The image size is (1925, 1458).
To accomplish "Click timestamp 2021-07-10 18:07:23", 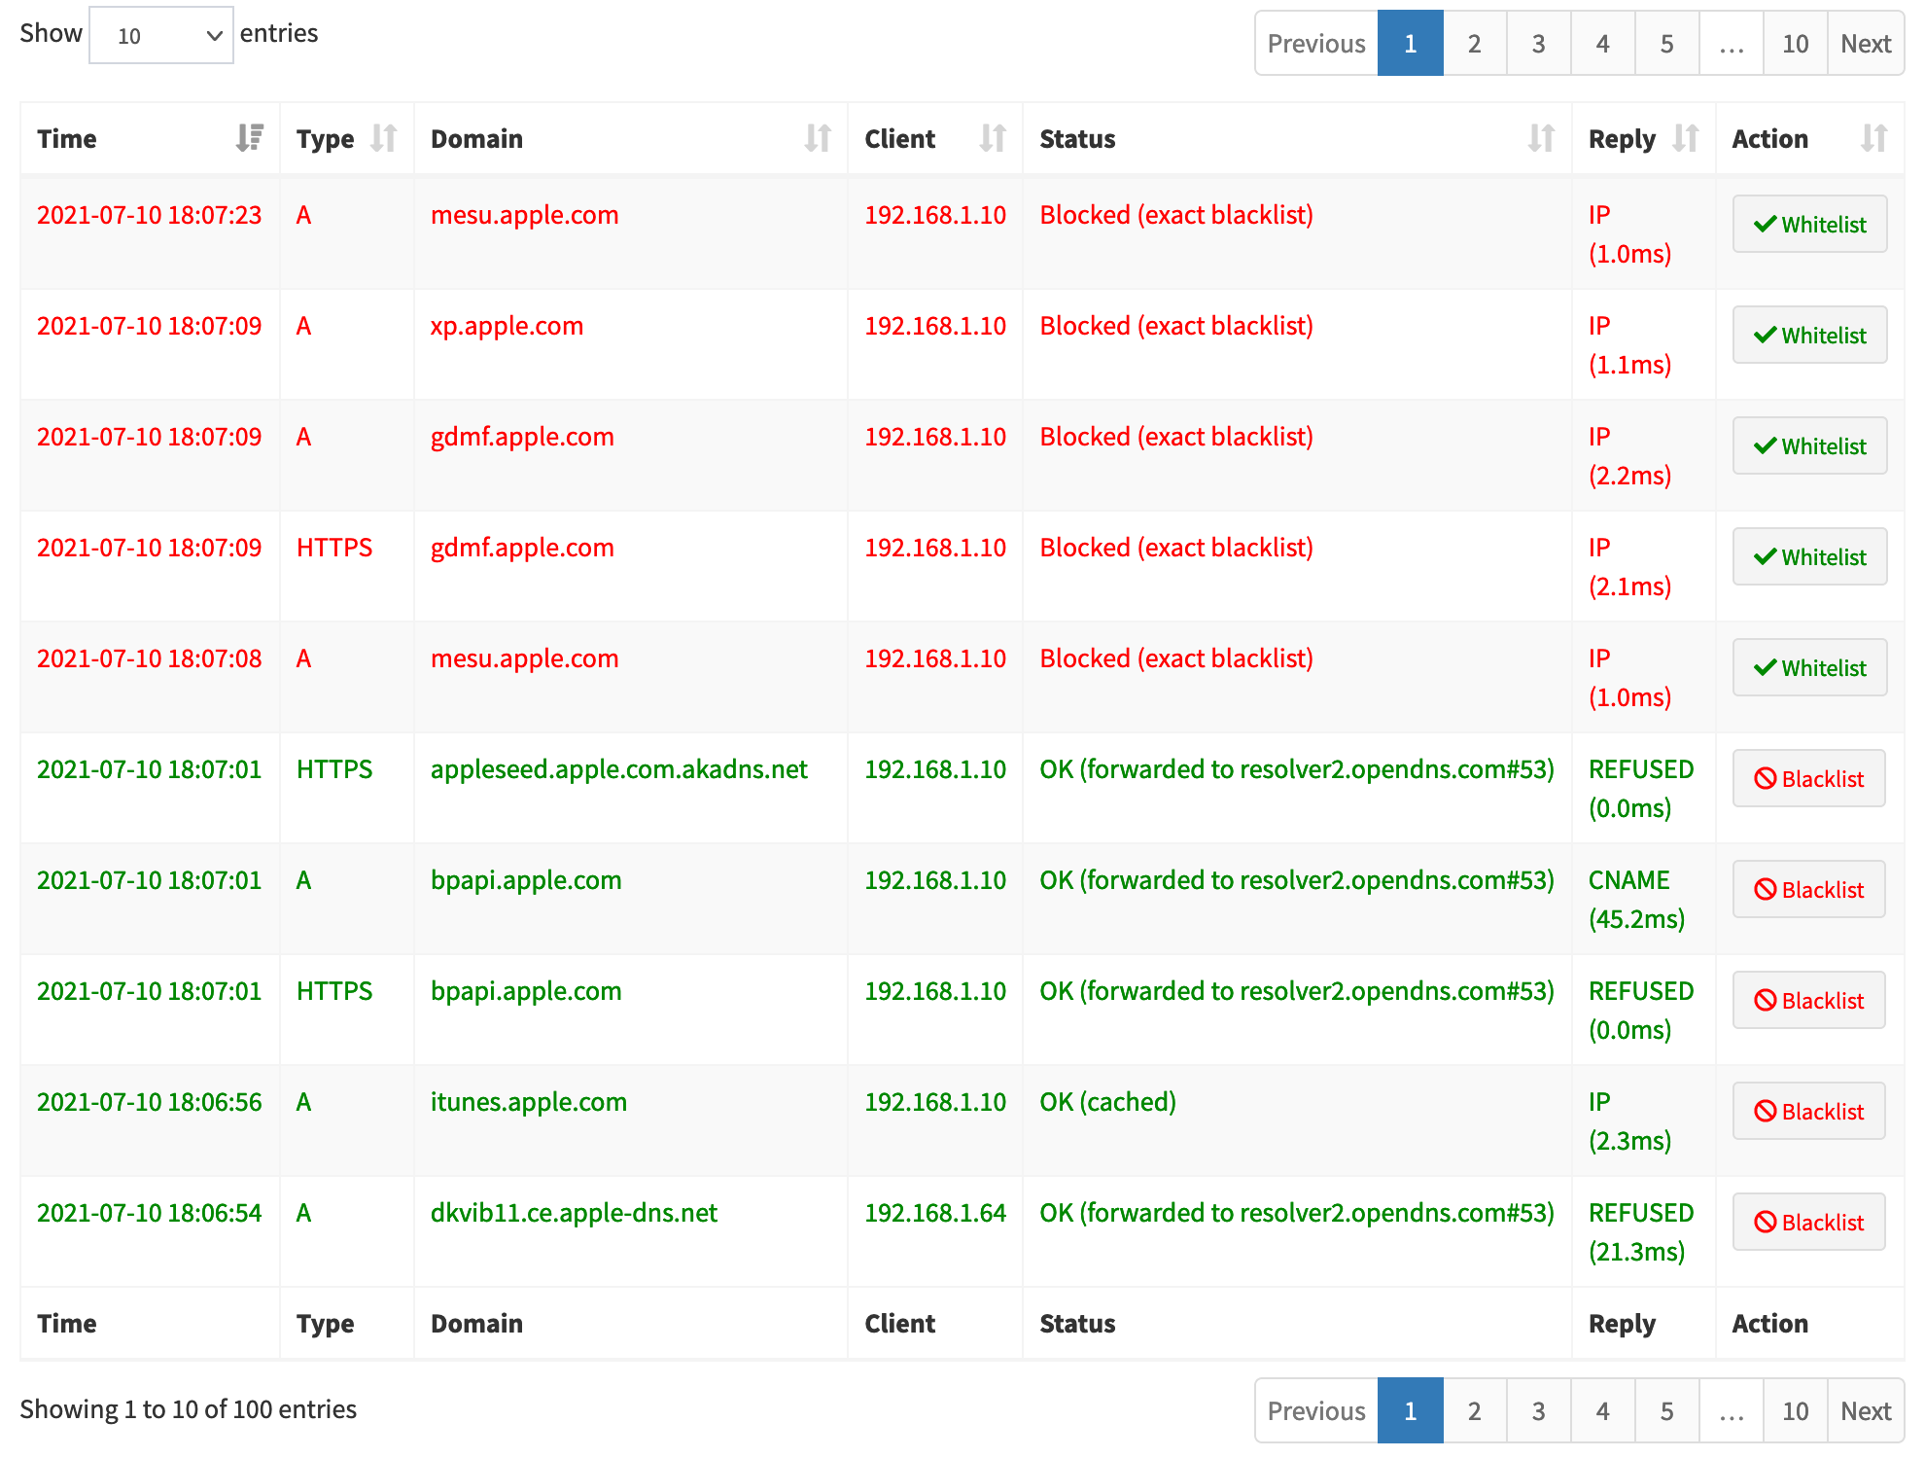I will point(150,215).
